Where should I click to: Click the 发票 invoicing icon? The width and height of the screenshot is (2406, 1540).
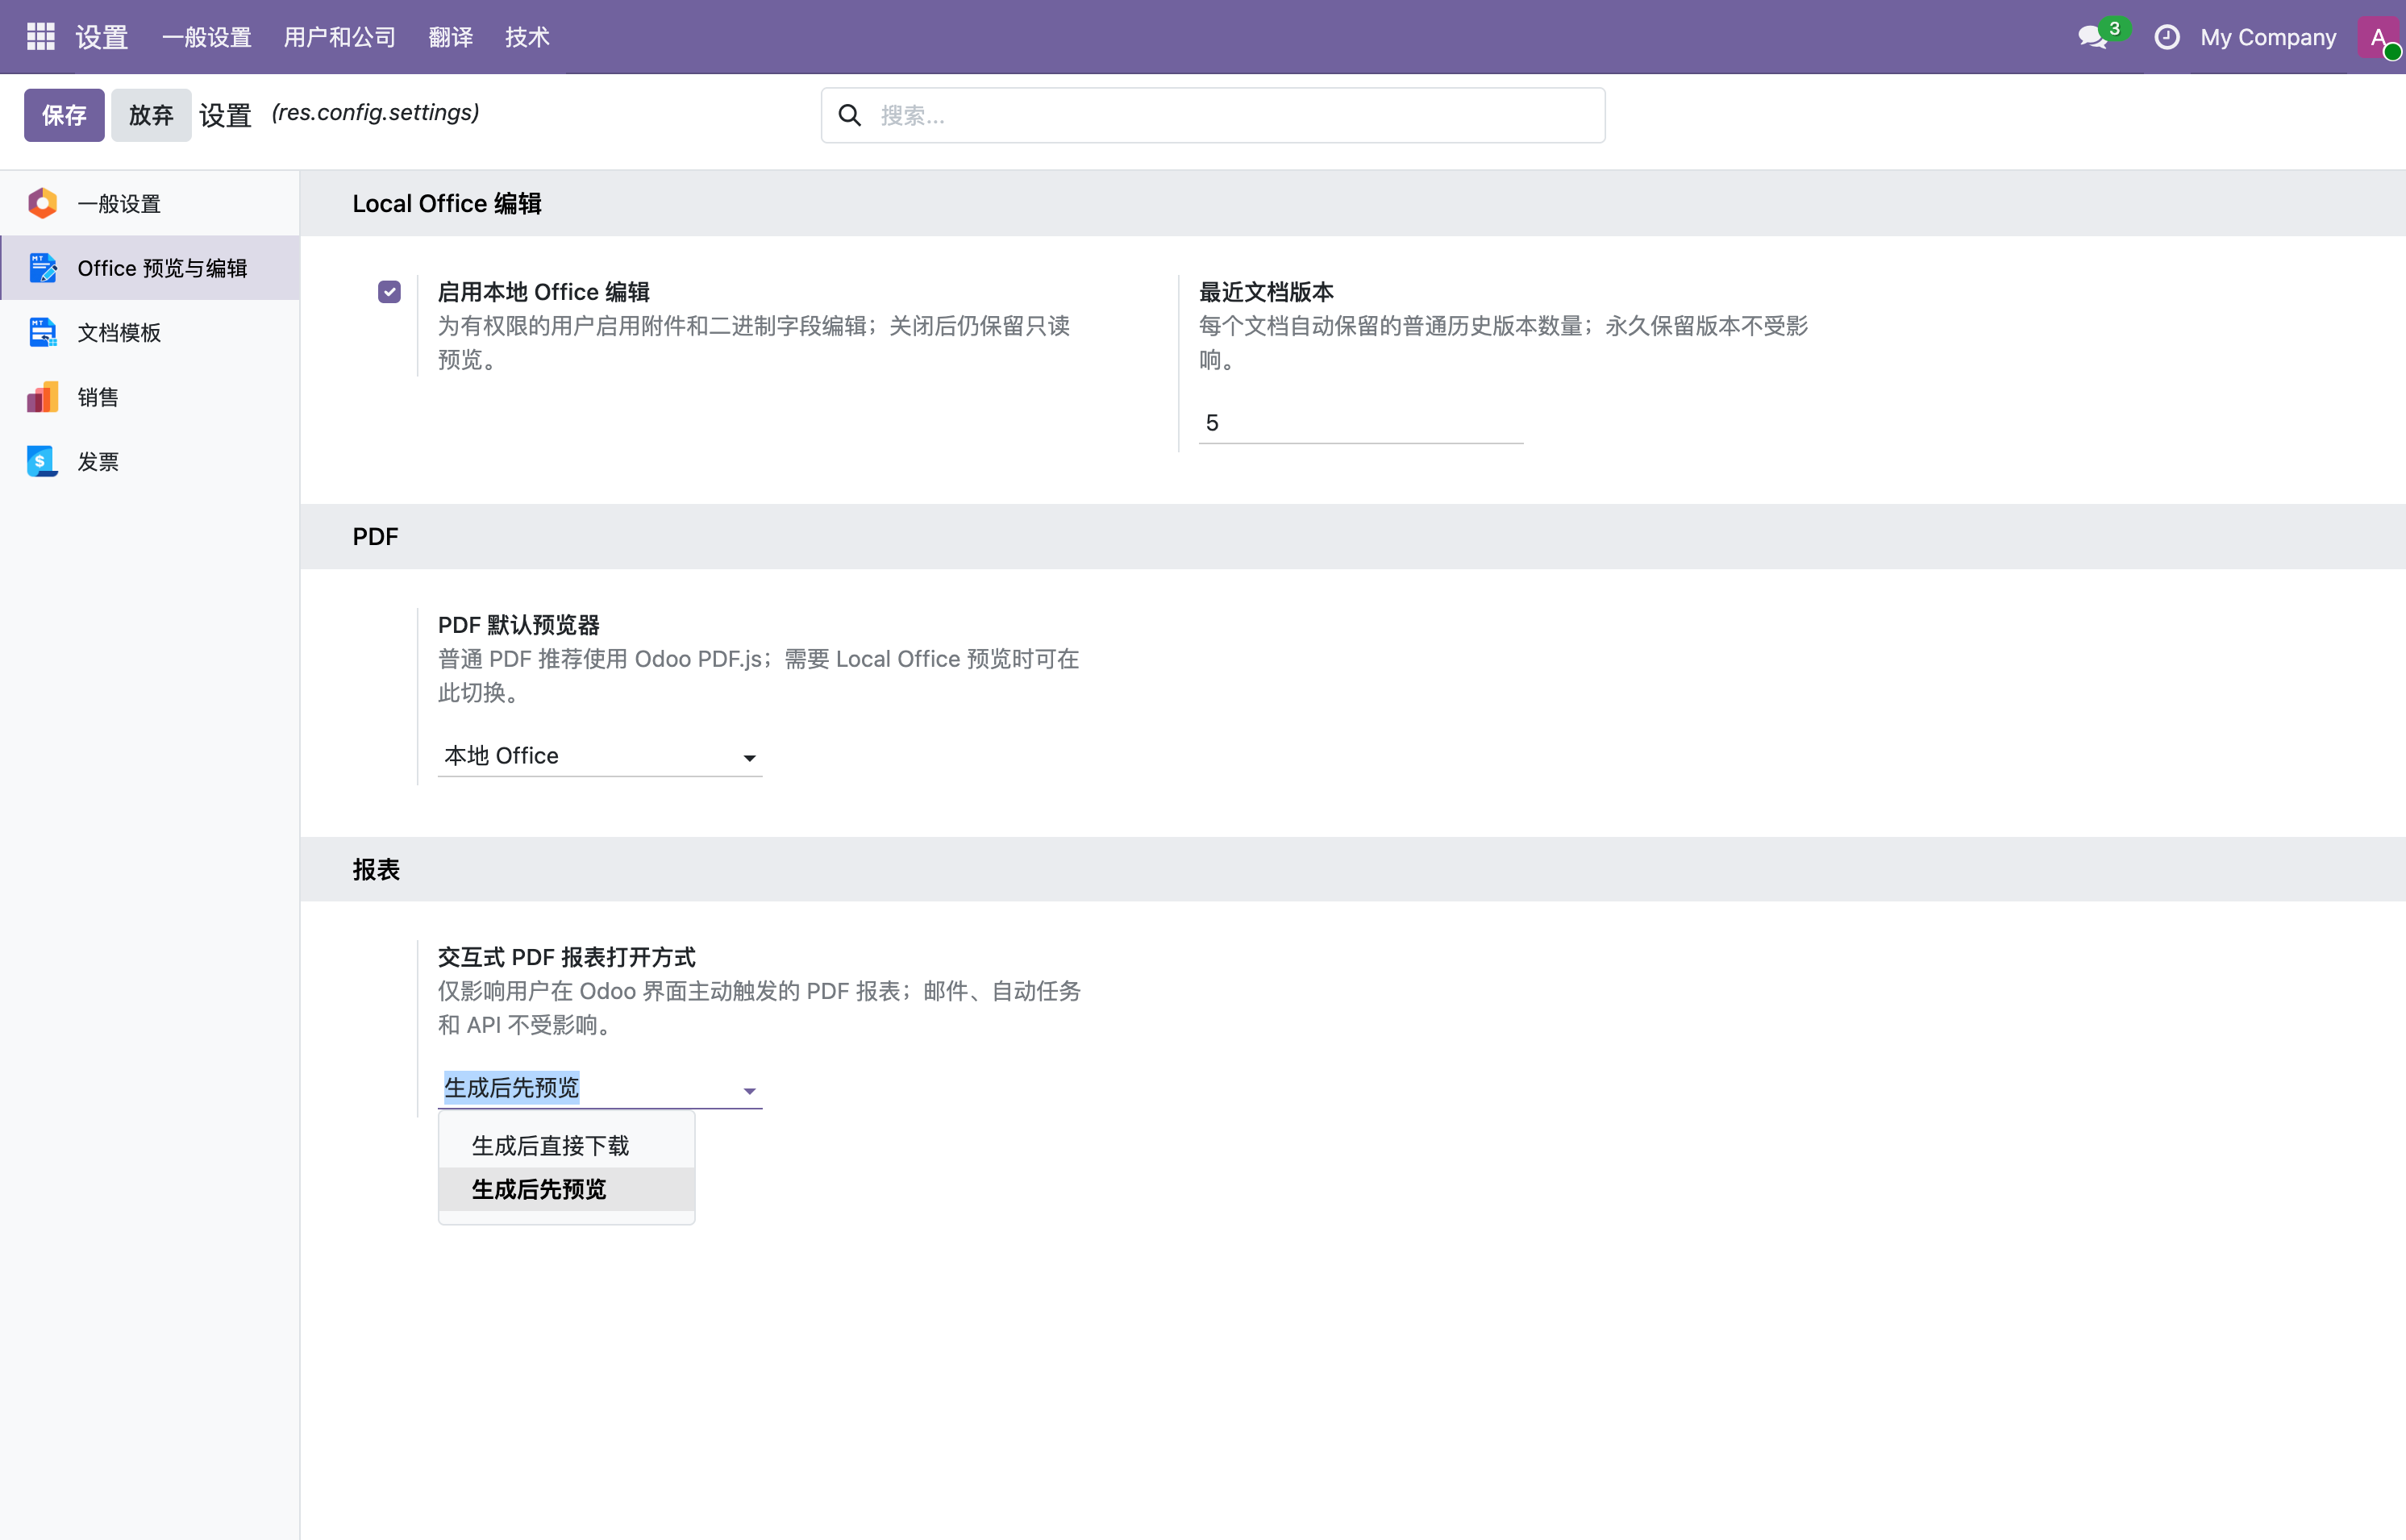coord(42,461)
